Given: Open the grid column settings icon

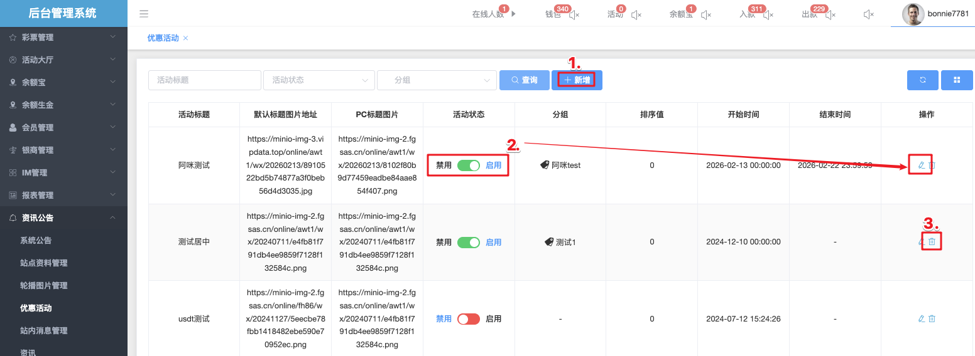Looking at the screenshot, I should (957, 80).
